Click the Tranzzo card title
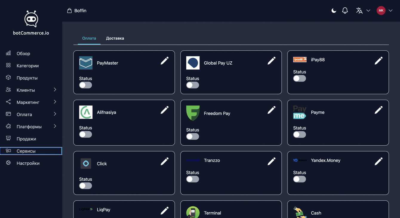 [212, 160]
